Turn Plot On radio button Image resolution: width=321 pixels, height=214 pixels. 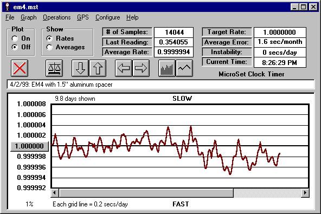pos(15,38)
